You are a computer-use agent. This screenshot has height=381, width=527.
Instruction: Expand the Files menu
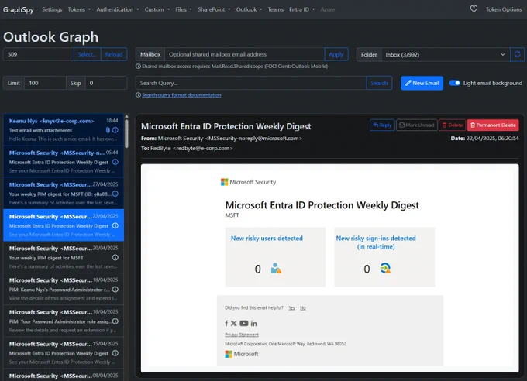[184, 9]
